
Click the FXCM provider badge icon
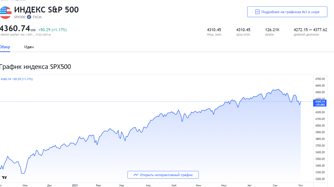[29, 17]
